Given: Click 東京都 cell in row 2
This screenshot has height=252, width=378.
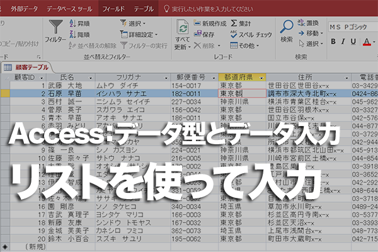Looking at the screenshot, I should [243, 94].
